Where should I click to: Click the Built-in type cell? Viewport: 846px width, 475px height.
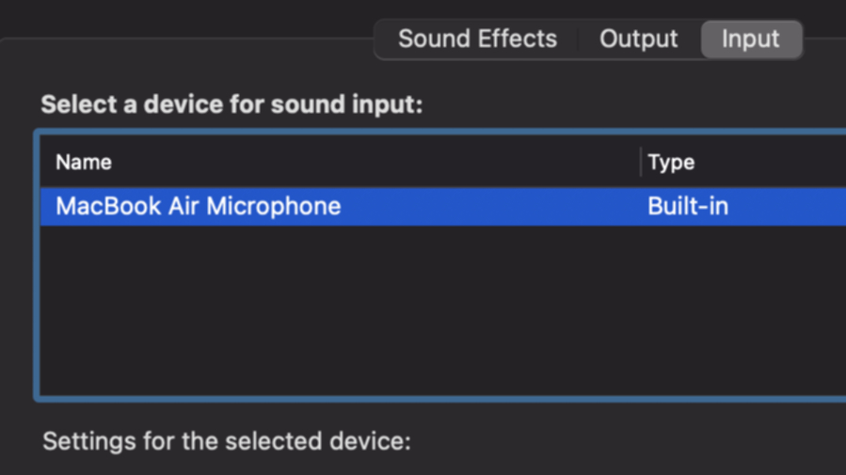click(688, 207)
